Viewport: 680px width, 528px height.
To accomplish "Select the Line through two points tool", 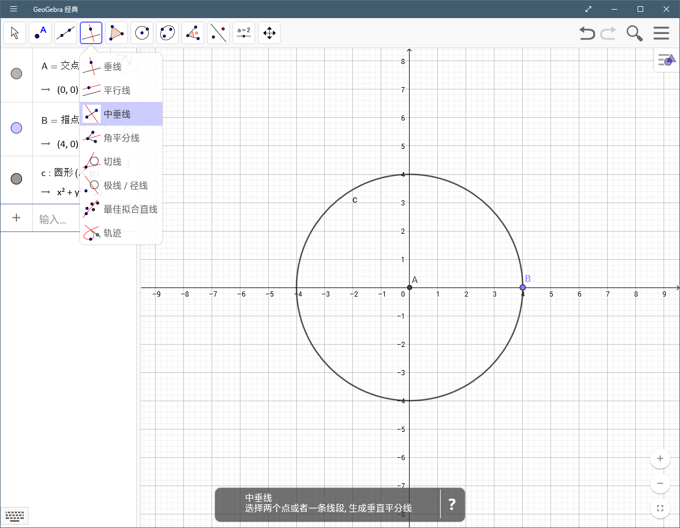I will point(66,33).
